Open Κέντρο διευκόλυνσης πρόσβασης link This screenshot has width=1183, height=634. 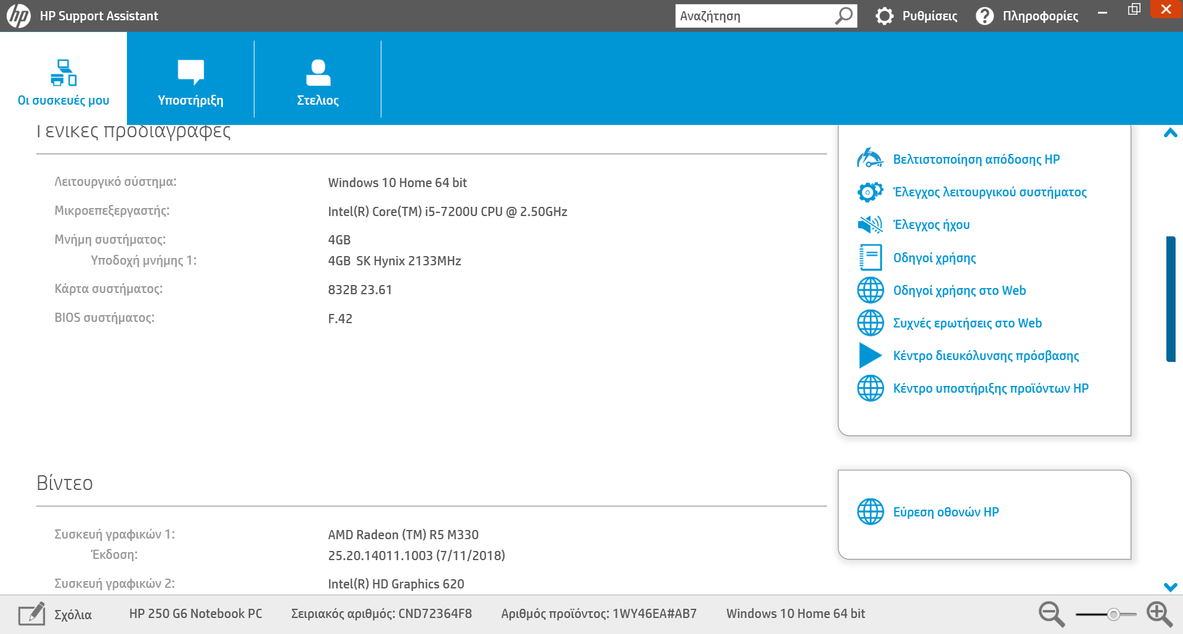[986, 356]
